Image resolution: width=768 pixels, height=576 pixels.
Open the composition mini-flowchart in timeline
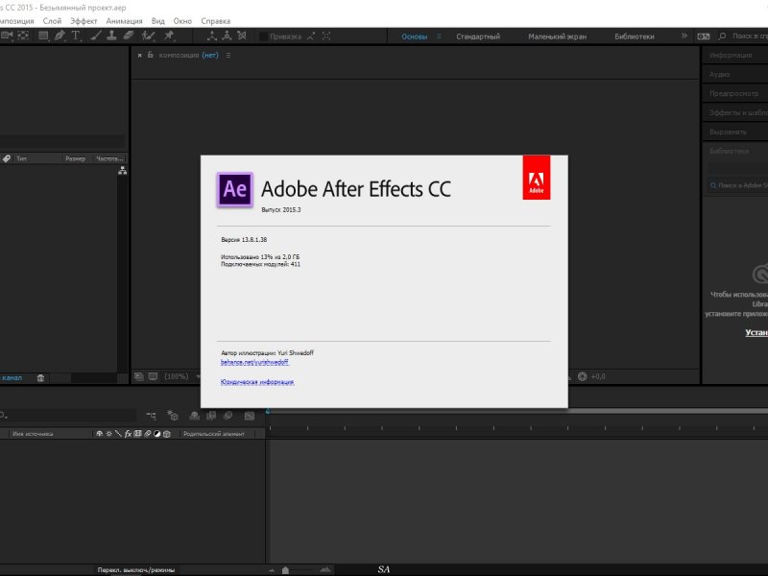(152, 416)
